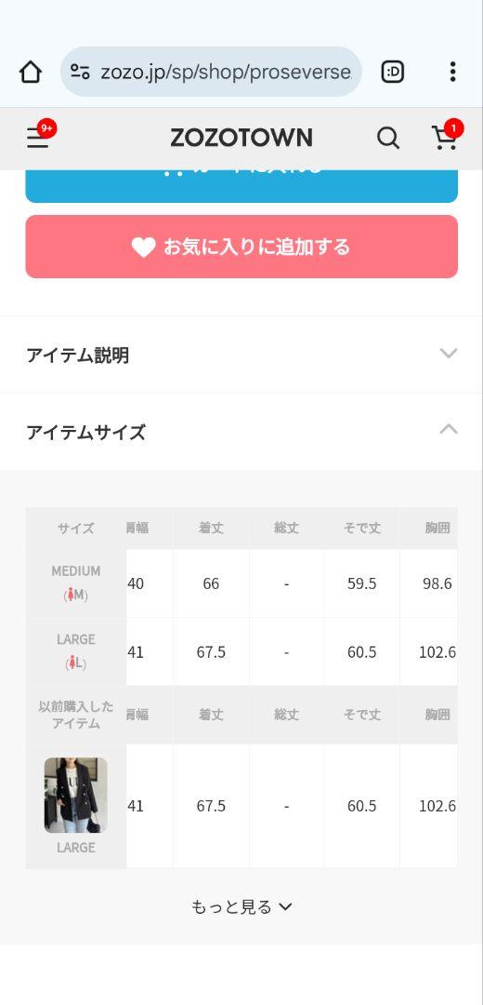483x1005 pixels.
Task: Open the ZOZOTOWN search icon
Action: pyautogui.click(x=387, y=138)
